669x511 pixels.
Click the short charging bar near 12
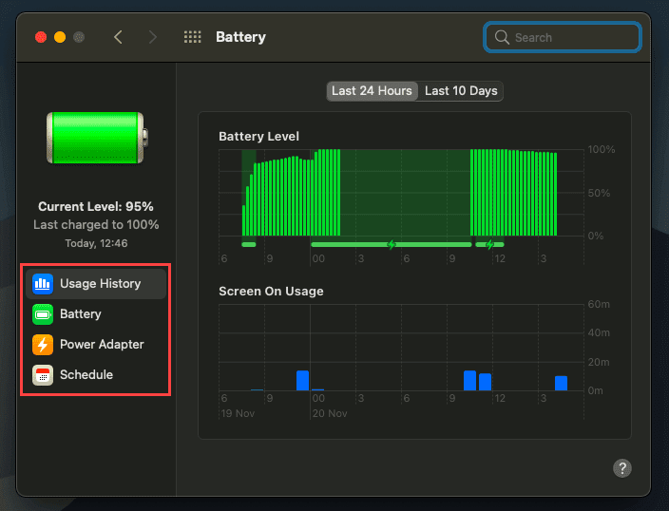pyautogui.click(x=489, y=244)
